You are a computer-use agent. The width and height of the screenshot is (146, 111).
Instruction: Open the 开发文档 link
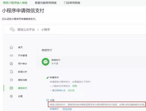67,109
